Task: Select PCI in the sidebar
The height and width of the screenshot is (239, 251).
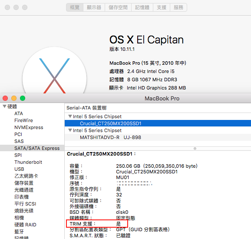Action: click(x=18, y=134)
